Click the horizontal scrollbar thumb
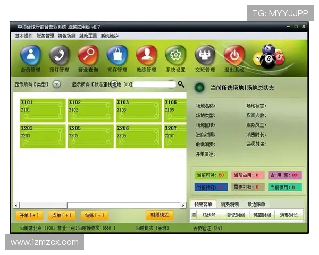 (x=44, y=206)
